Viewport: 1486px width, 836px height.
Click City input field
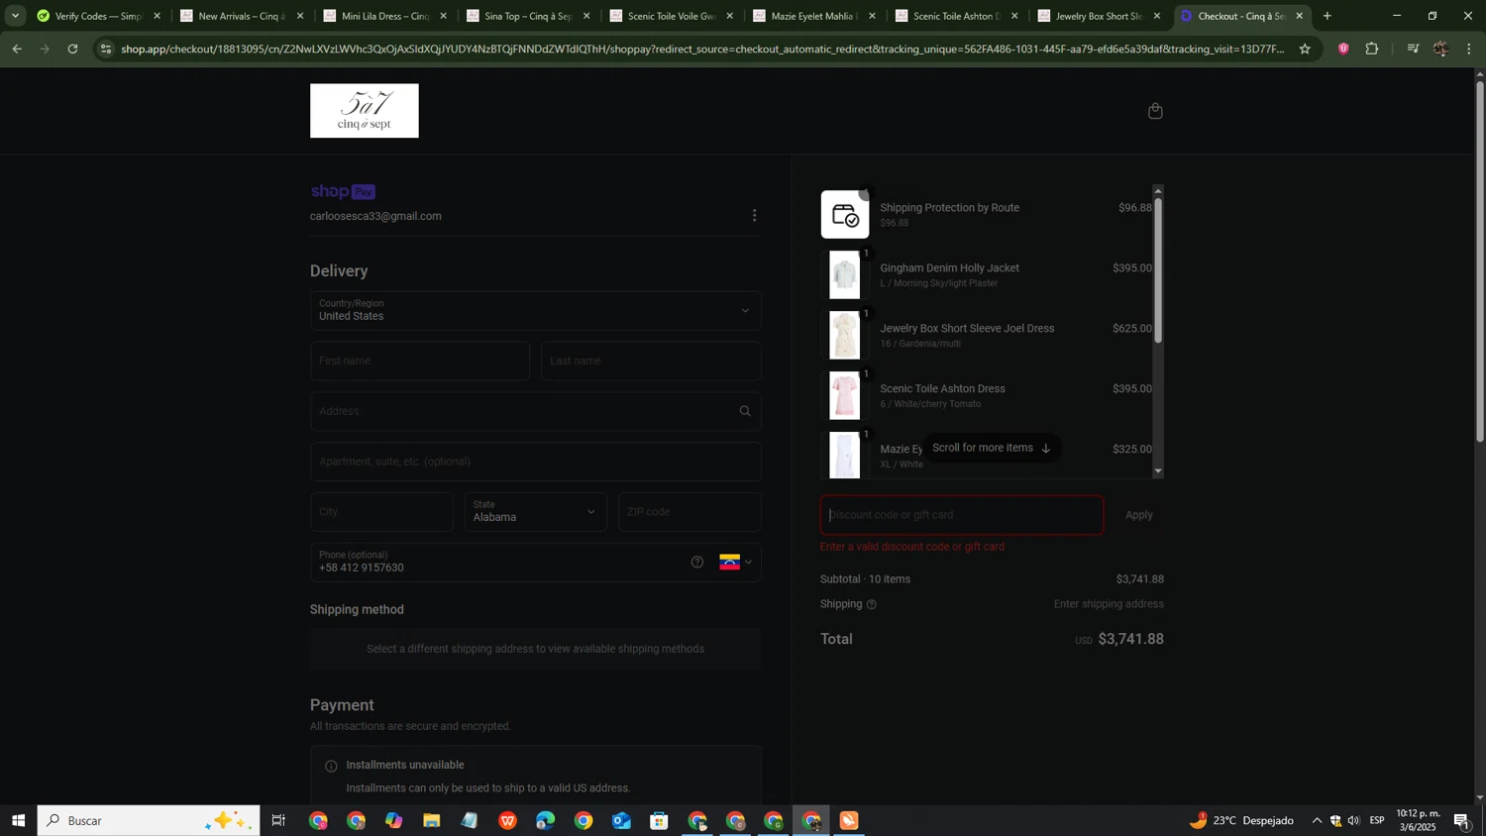[381, 512]
